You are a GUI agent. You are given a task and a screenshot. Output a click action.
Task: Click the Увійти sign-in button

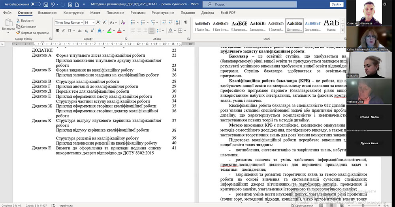337,4
